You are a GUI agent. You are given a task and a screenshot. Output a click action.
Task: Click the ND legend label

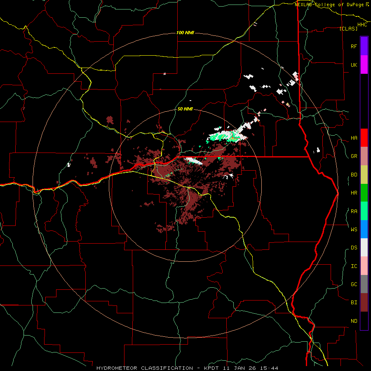pos(354,321)
